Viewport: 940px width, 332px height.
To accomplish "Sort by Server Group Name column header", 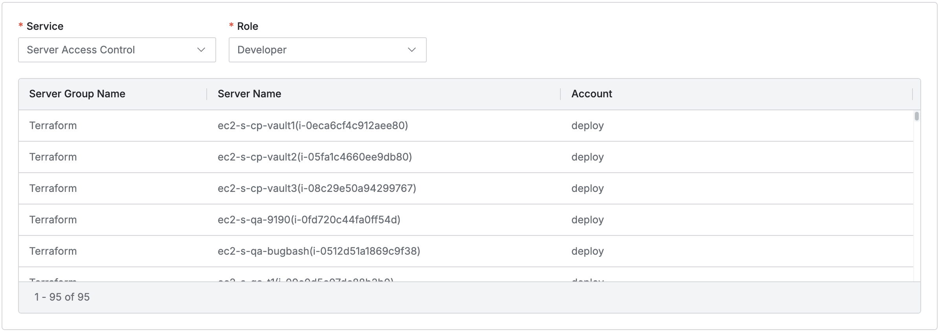I will [x=77, y=94].
